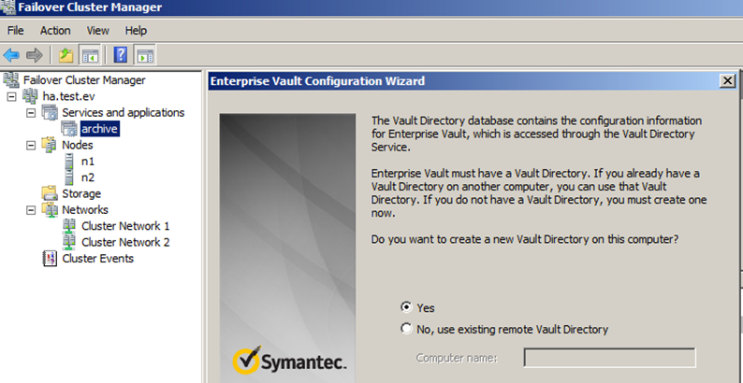Screen dimensions: 743x383
Task: Select the Cluster Network 2 label
Action: click(x=125, y=242)
